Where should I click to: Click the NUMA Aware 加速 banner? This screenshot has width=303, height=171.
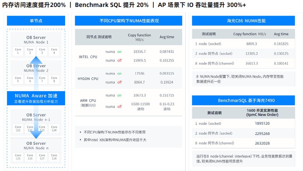pos(36,98)
